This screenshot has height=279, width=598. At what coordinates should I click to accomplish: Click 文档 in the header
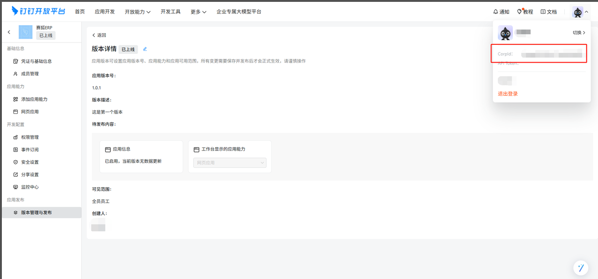coord(552,12)
